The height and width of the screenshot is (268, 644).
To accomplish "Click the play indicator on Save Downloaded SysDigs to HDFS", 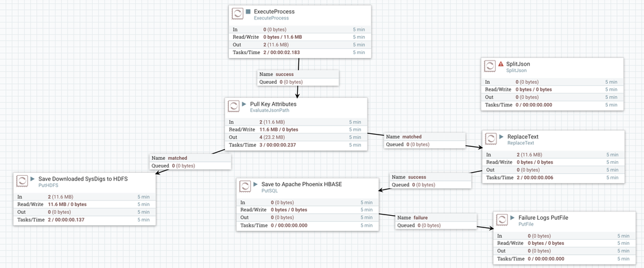I will tap(33, 179).
